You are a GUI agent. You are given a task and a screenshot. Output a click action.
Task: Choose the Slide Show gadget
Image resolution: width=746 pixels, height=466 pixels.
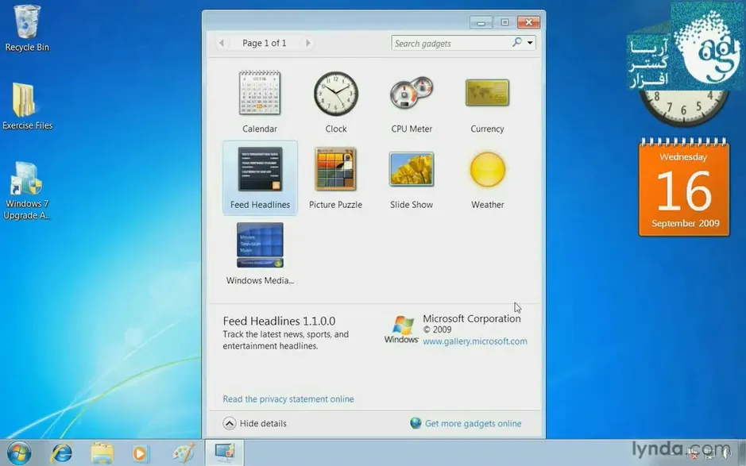[412, 169]
